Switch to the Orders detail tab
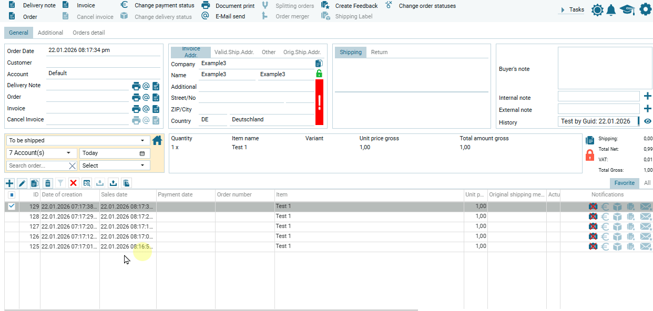Image resolution: width=653 pixels, height=311 pixels. 88,33
